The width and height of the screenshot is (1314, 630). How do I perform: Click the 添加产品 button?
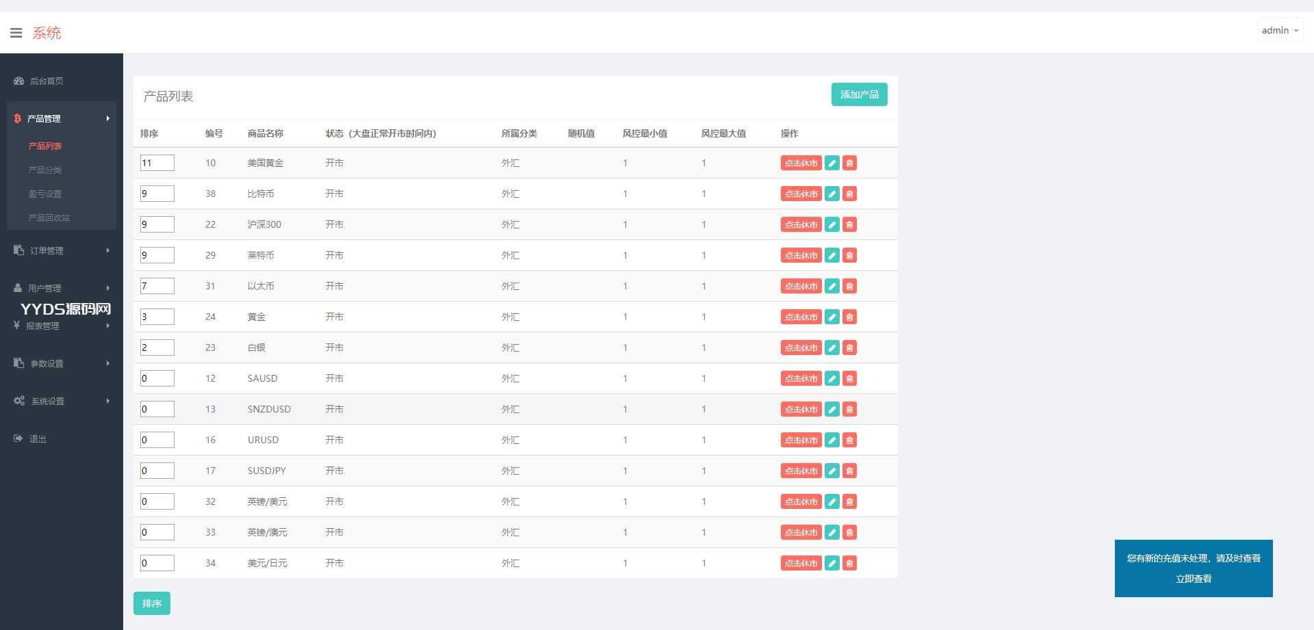(859, 94)
